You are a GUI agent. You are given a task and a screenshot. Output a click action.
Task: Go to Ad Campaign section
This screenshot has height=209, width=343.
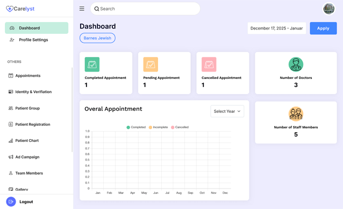[x=27, y=157]
